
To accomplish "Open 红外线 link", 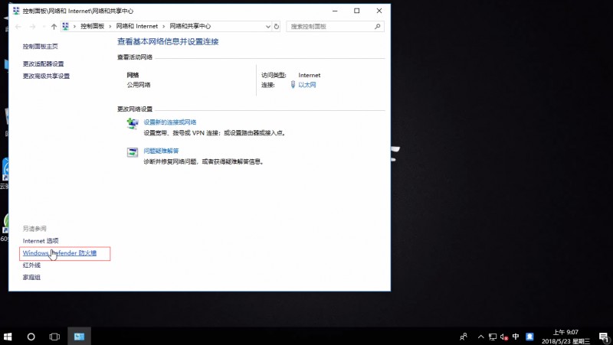I will (x=31, y=265).
